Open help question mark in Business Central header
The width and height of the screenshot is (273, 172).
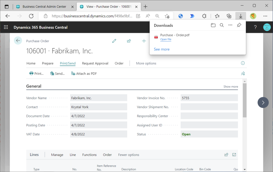click(255, 27)
